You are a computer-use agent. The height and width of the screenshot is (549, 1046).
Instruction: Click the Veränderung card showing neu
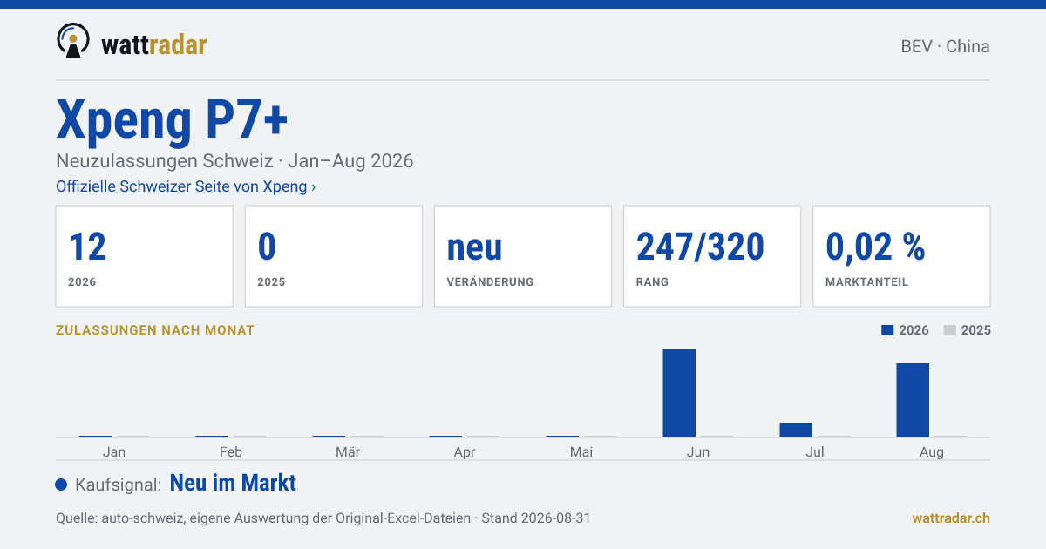click(x=522, y=256)
